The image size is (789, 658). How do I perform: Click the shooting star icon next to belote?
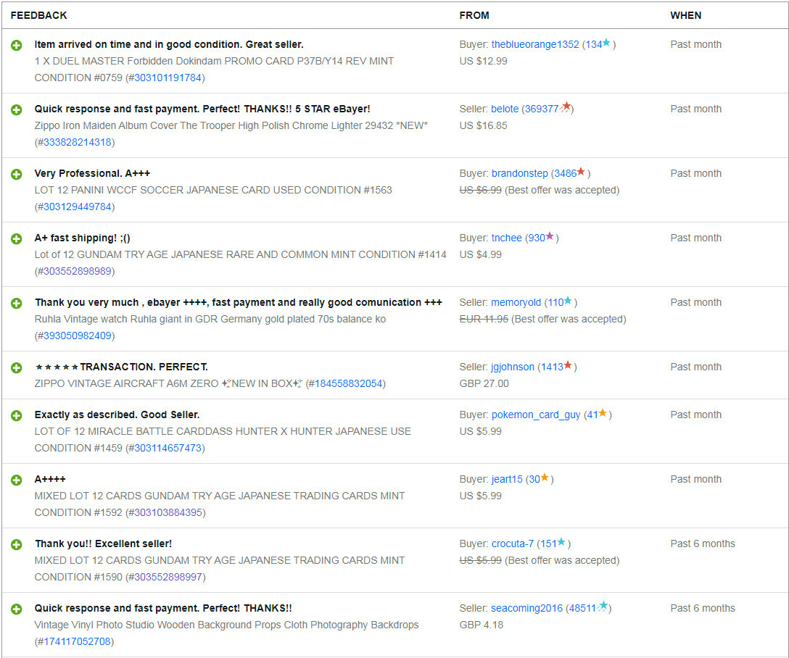coord(566,107)
